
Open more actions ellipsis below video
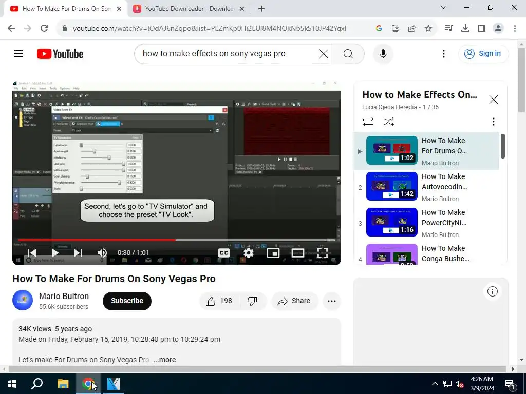[332, 301]
